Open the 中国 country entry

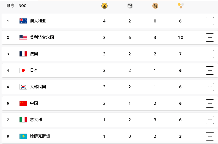(34, 103)
